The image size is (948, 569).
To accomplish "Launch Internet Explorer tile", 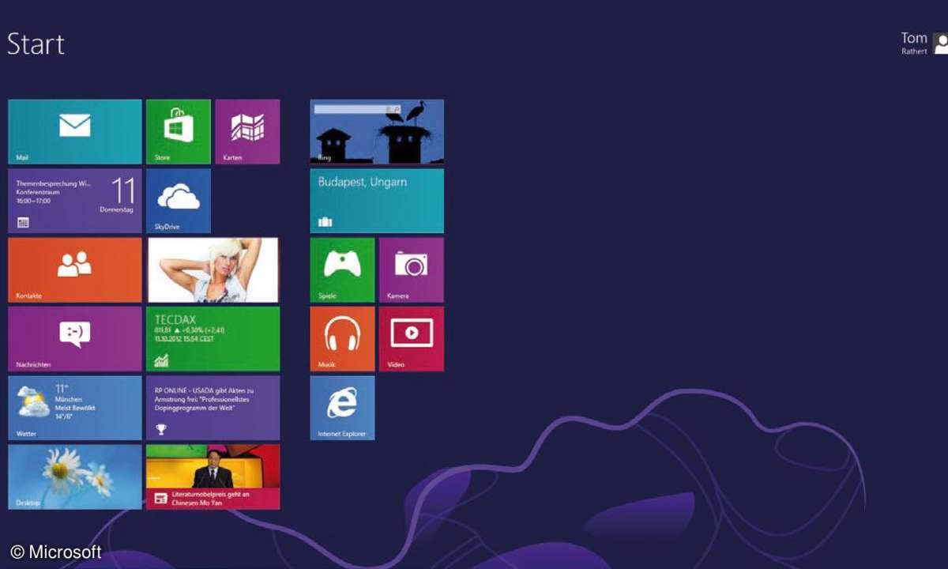I will point(342,408).
